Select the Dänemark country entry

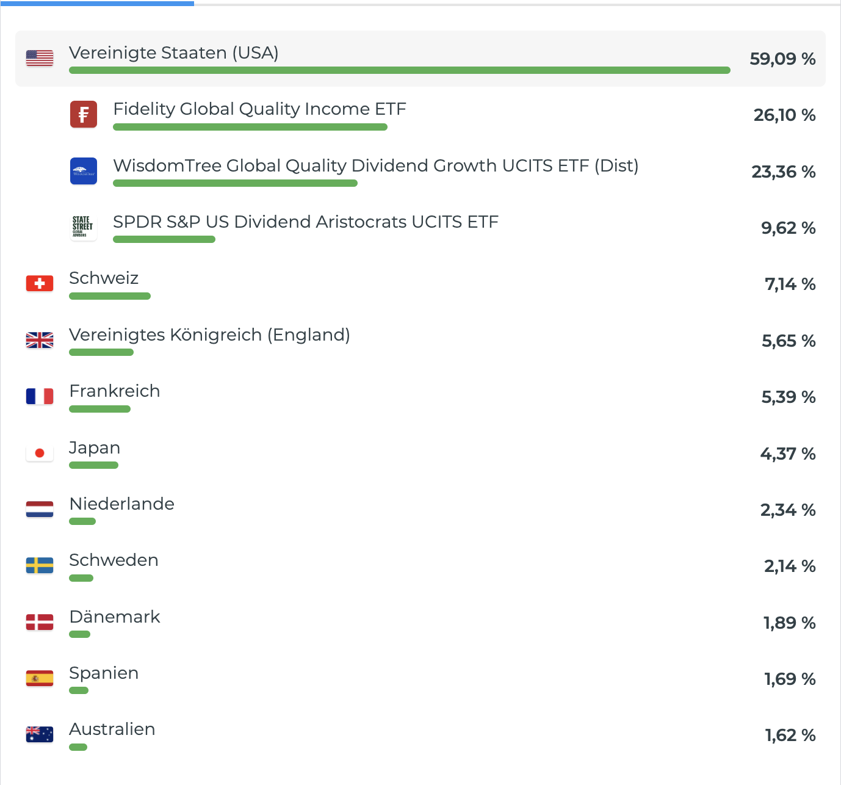point(115,617)
